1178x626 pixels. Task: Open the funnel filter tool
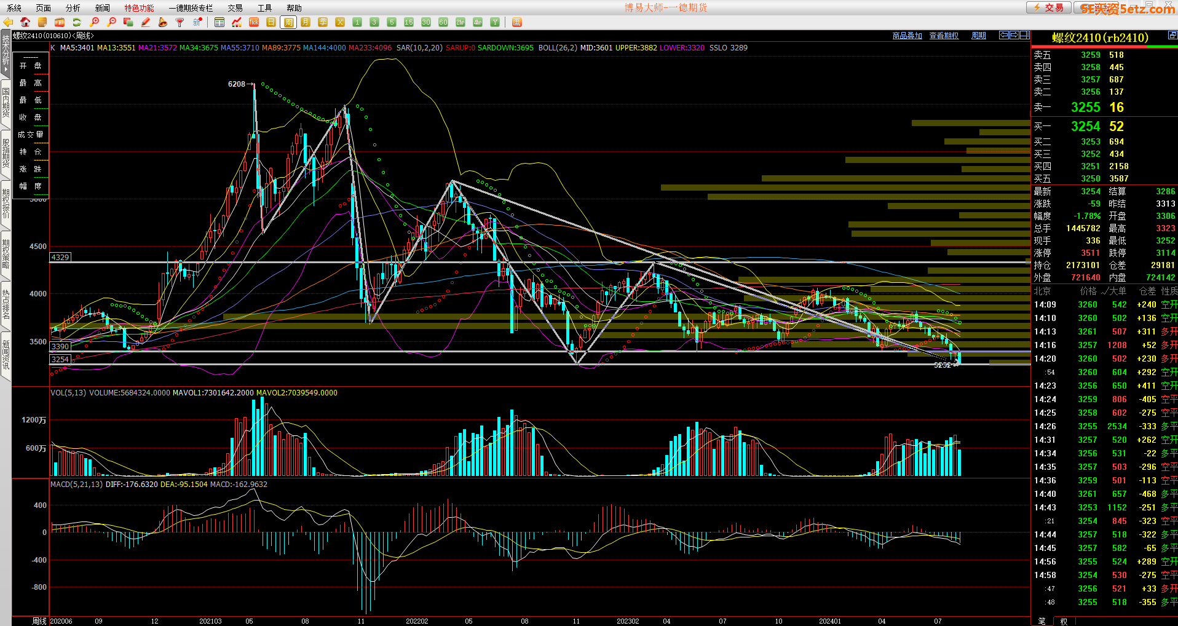[x=180, y=22]
